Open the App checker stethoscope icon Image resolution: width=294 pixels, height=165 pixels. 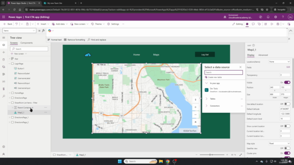(259, 24)
